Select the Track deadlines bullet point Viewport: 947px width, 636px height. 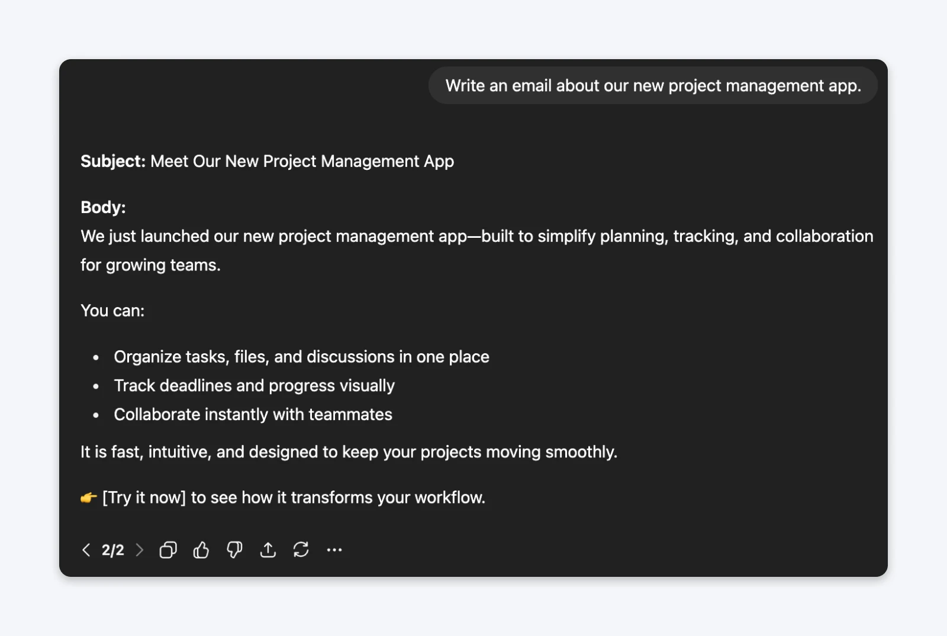click(254, 385)
